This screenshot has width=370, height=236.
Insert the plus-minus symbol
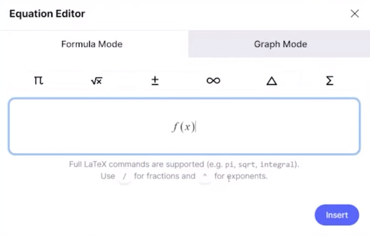[x=155, y=81]
